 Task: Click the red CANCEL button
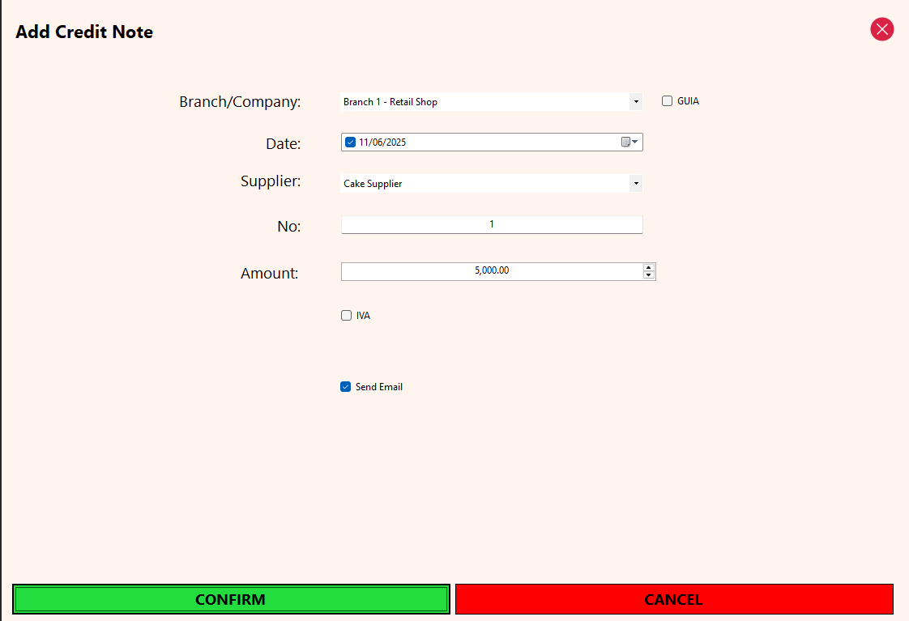pyautogui.click(x=674, y=599)
